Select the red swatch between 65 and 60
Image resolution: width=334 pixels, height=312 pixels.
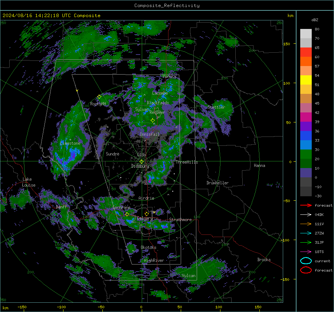306,52
